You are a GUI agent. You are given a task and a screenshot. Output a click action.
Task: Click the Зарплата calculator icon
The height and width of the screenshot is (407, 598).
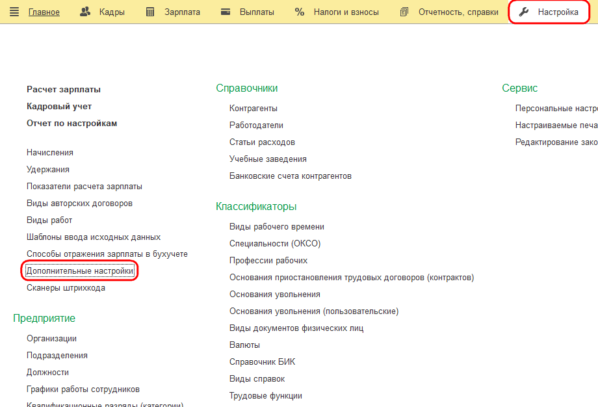coord(150,12)
